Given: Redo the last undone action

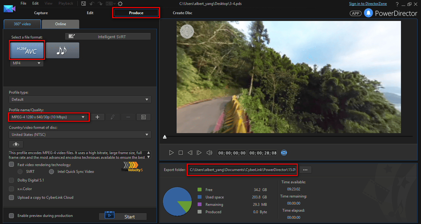Looking at the screenshot, I should tap(100, 4).
